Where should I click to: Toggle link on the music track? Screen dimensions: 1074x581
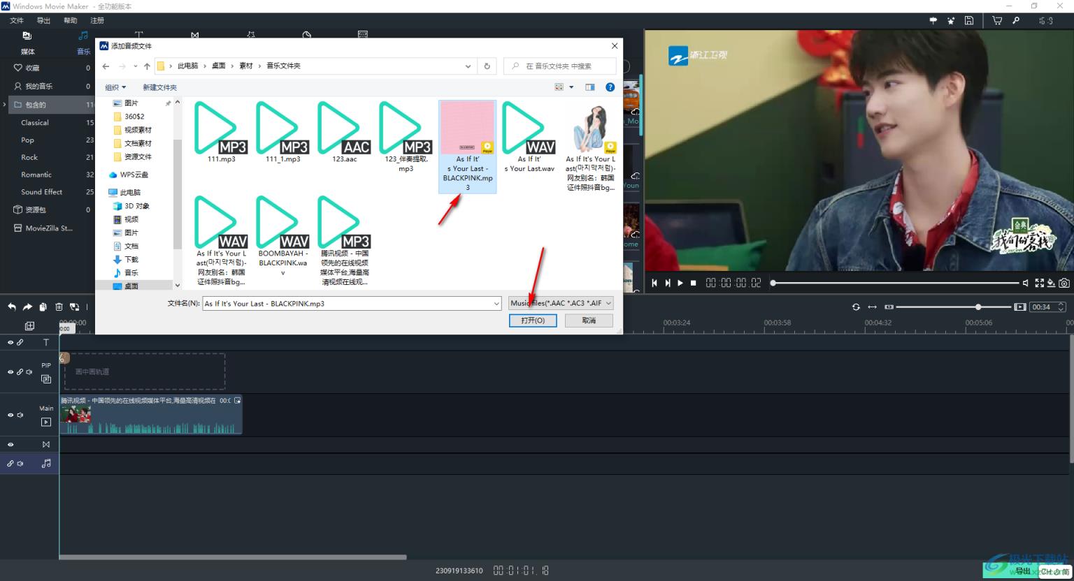coord(10,463)
